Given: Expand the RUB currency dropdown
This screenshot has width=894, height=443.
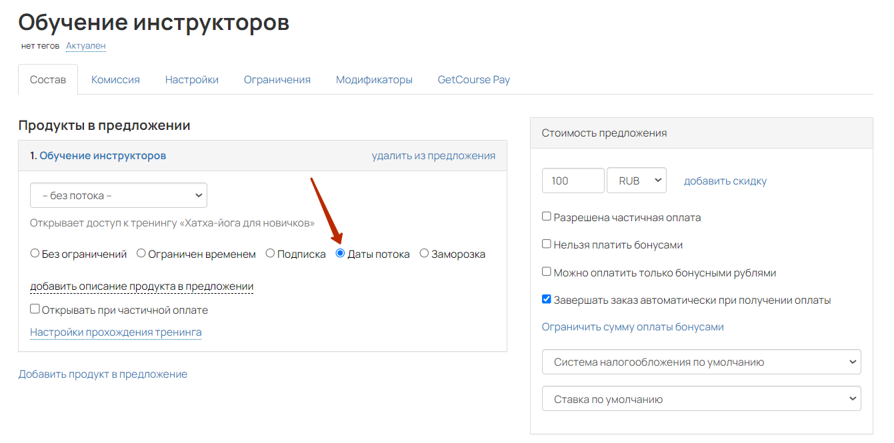Looking at the screenshot, I should pos(636,181).
